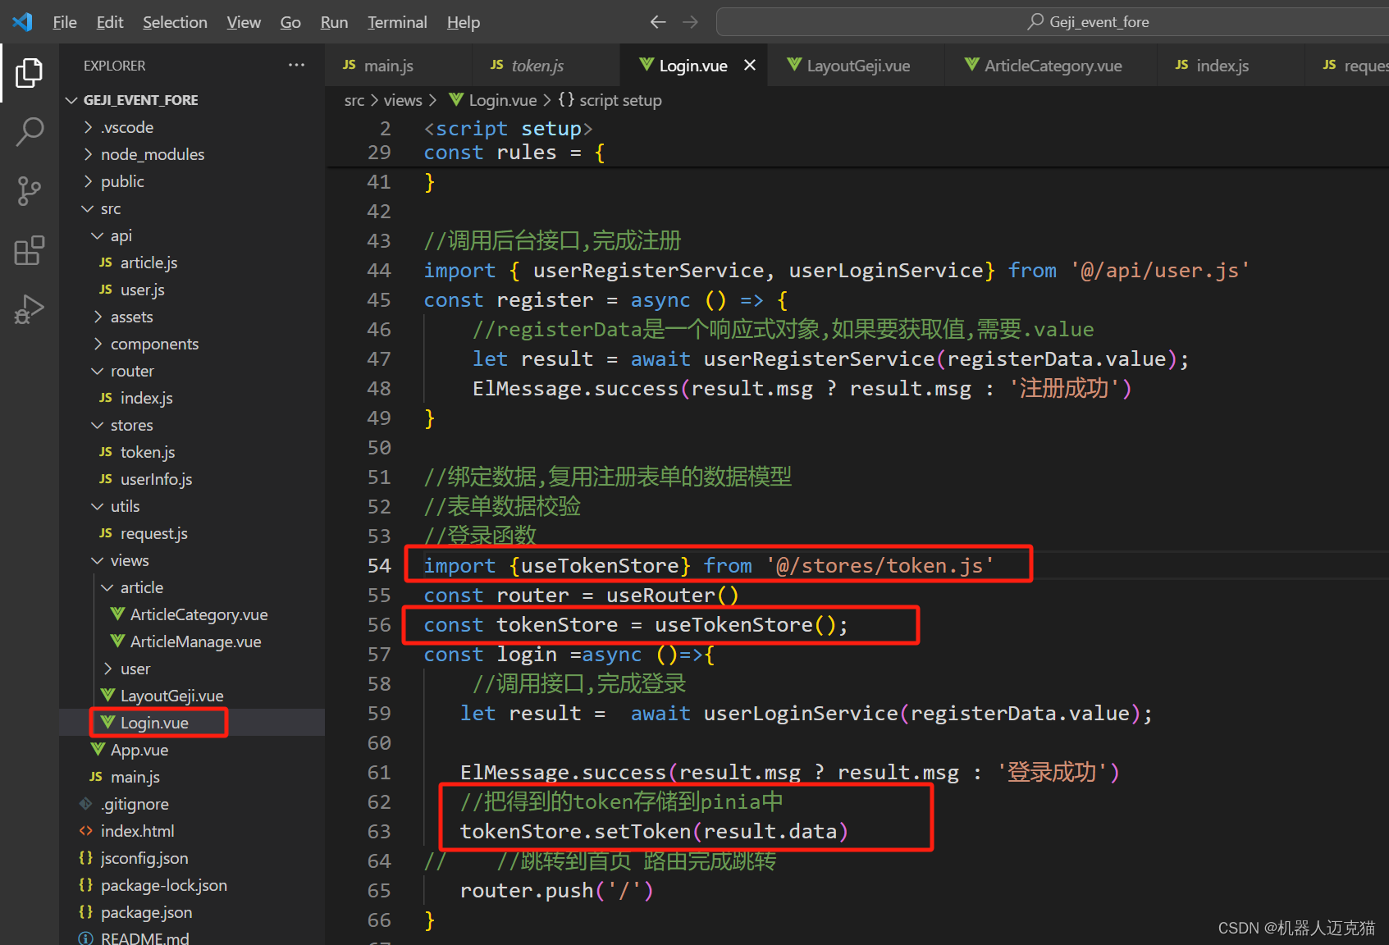
Task: Close the Login.vue tab
Action: pyautogui.click(x=749, y=65)
